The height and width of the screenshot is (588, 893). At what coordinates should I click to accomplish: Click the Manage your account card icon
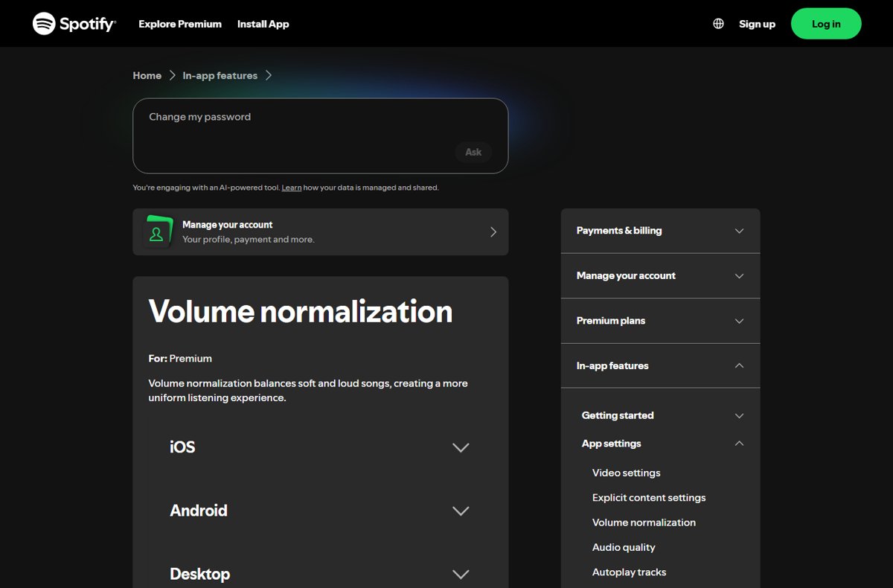(x=157, y=232)
